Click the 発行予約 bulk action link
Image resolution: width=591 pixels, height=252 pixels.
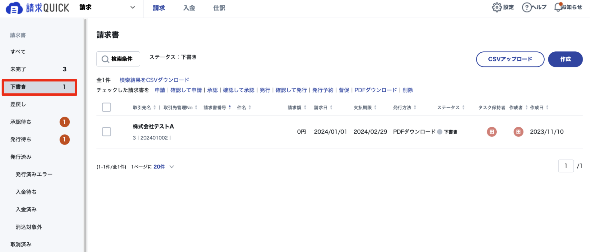tap(323, 90)
